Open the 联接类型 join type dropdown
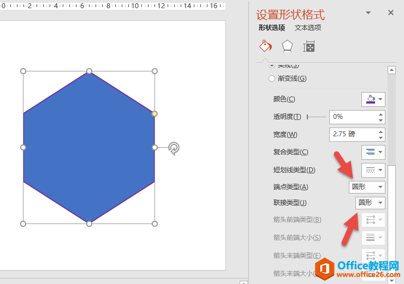Screen dimensions: 404x284 [x=370, y=203]
